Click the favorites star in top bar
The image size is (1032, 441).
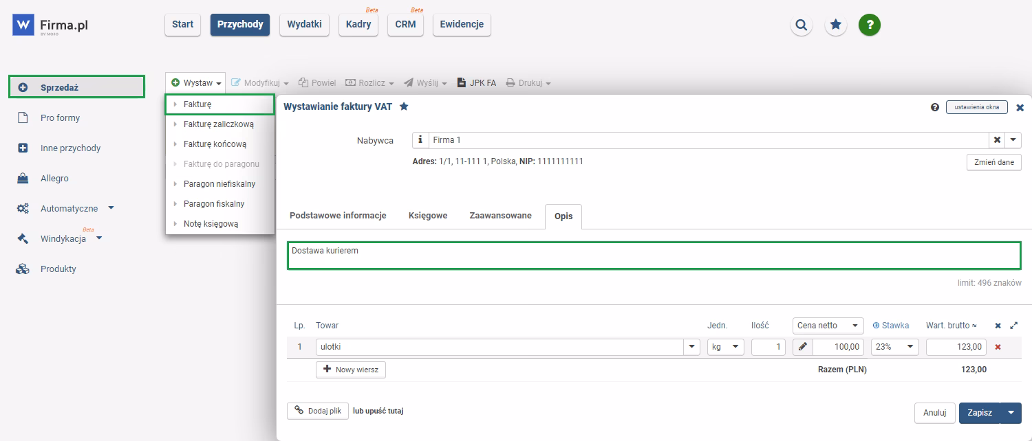coord(835,25)
